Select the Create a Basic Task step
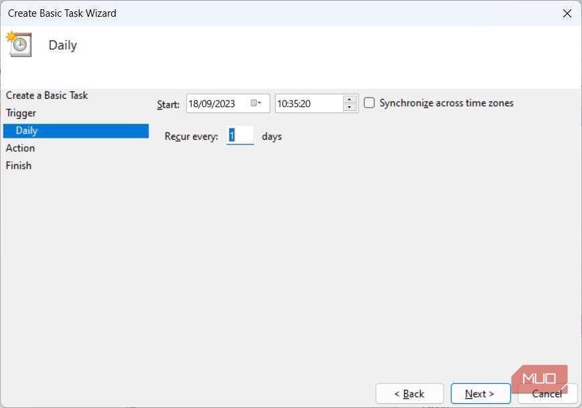Viewport: 582px width, 408px height. [47, 95]
